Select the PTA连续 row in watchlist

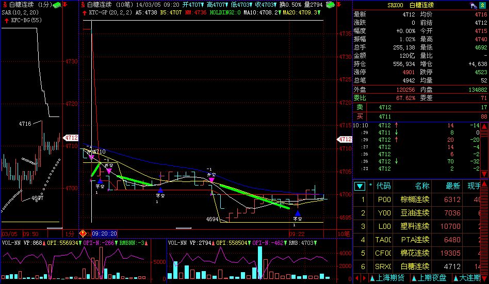pyautogui.click(x=417, y=240)
